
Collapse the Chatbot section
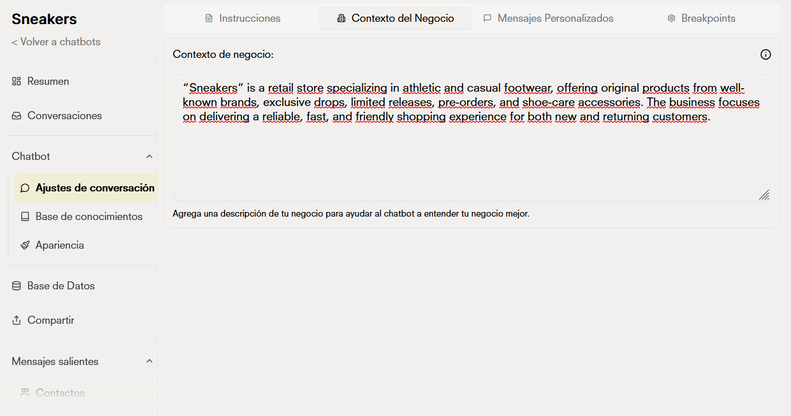pyautogui.click(x=149, y=155)
